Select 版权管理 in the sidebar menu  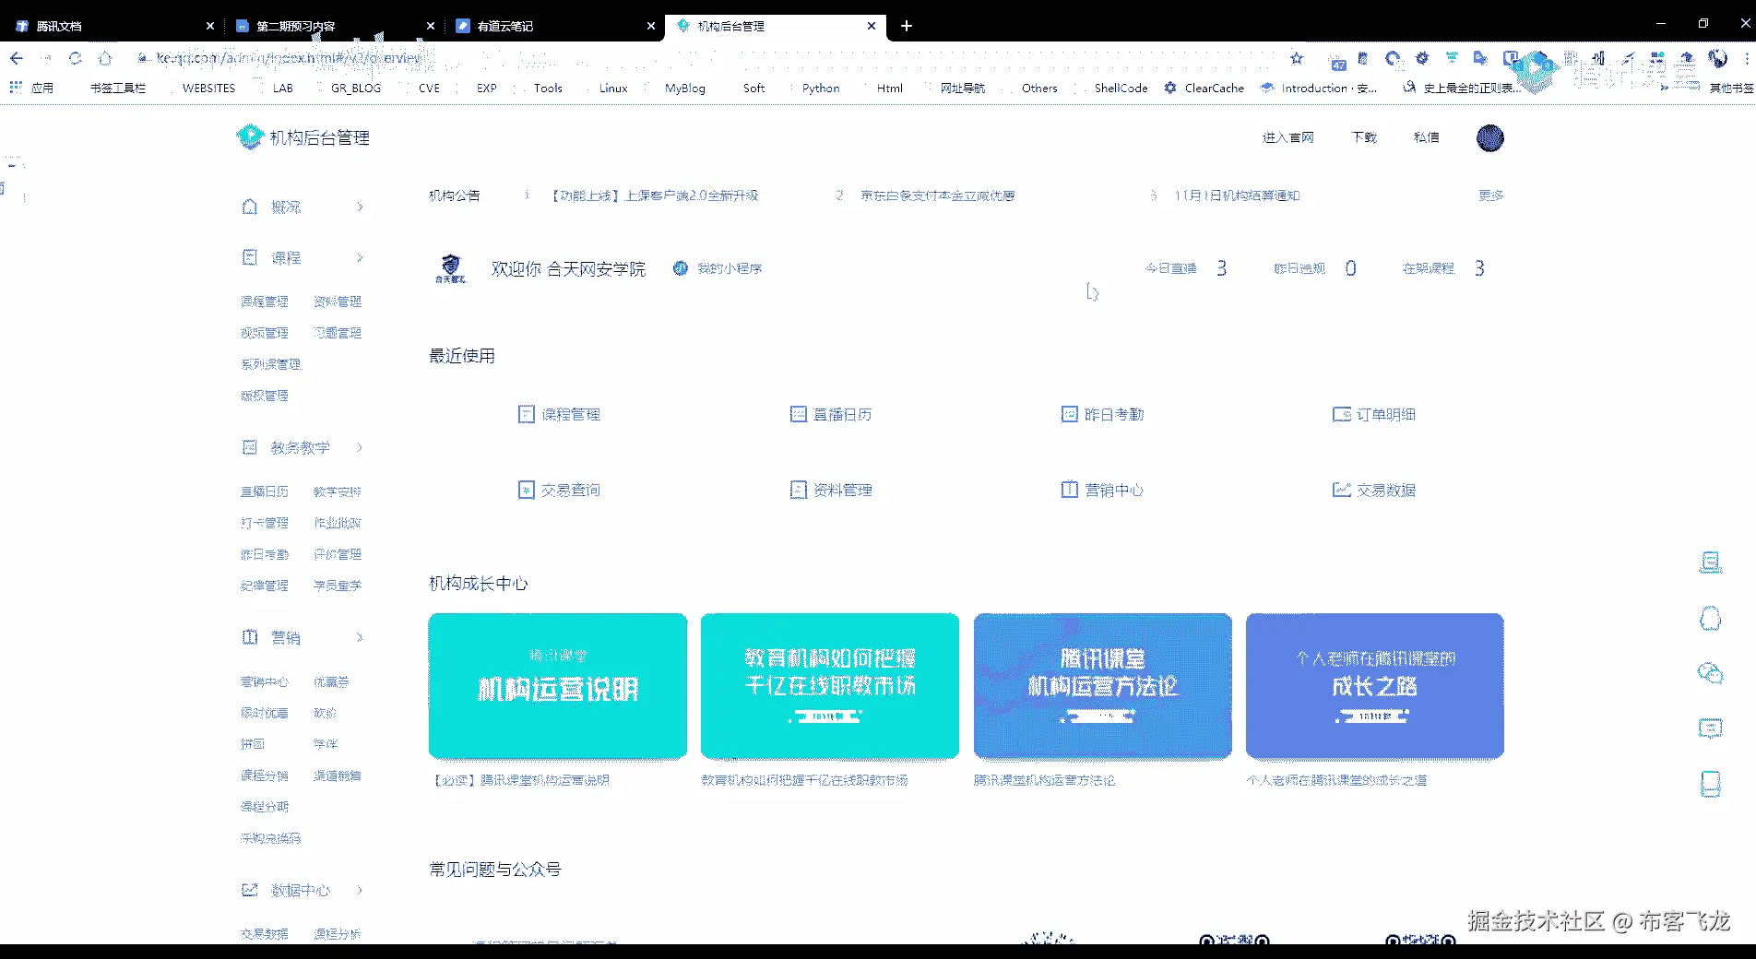pyautogui.click(x=265, y=396)
